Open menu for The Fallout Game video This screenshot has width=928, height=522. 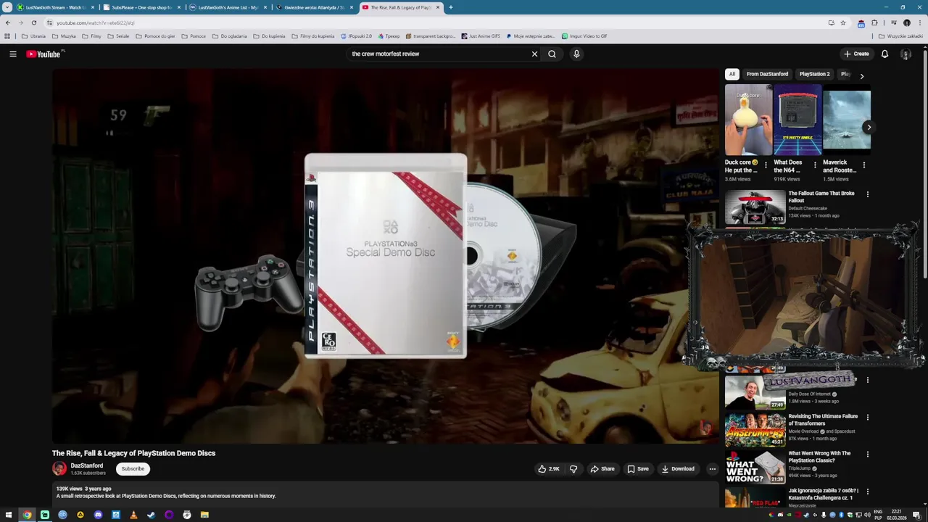[x=867, y=194]
